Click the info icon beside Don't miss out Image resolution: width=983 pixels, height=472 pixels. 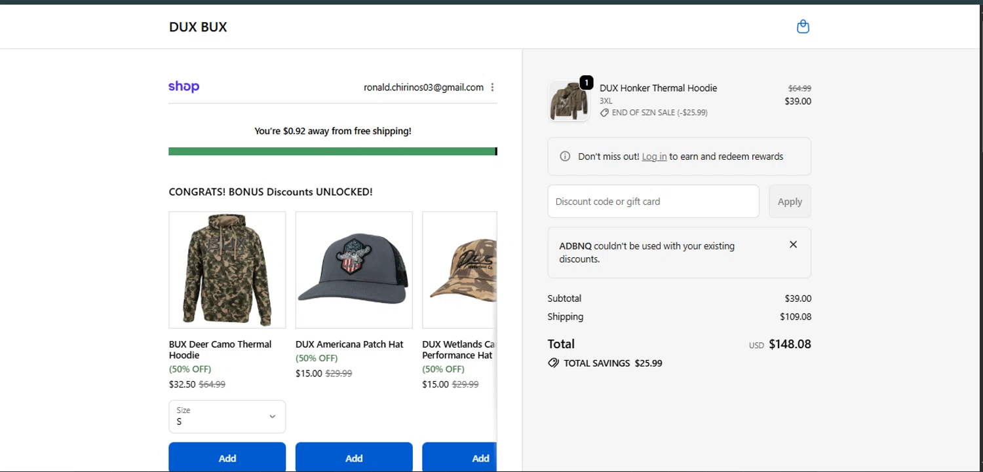coord(565,156)
